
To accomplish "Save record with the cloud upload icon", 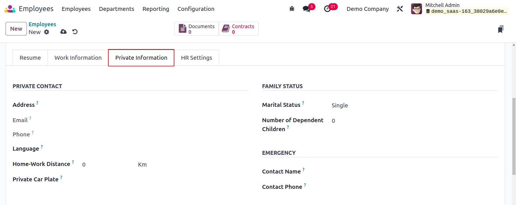I will 64,32.
